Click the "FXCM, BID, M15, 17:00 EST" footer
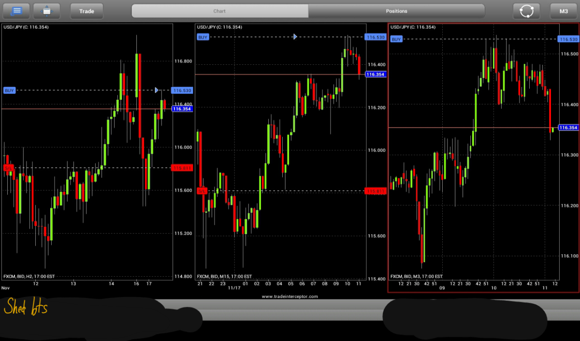Screen dimensions: 580x341 coord(224,277)
